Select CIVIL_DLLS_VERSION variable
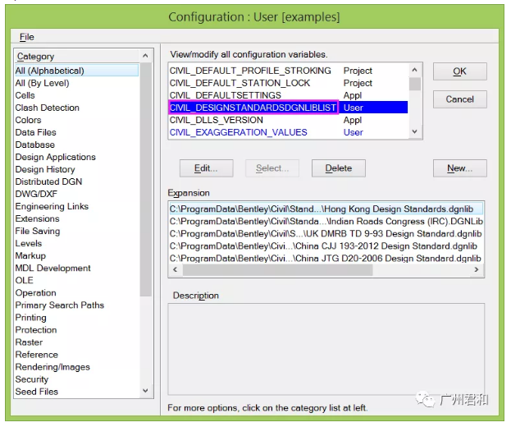Screen dimensions: 511x427 point(289,120)
